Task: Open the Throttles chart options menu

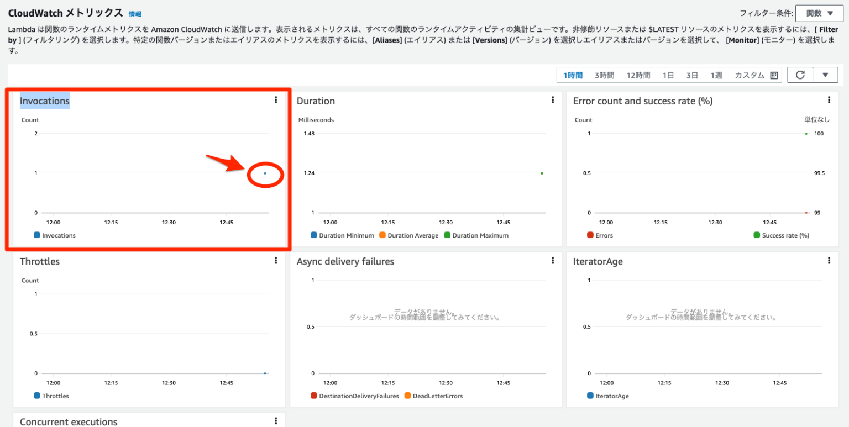Action: point(275,261)
